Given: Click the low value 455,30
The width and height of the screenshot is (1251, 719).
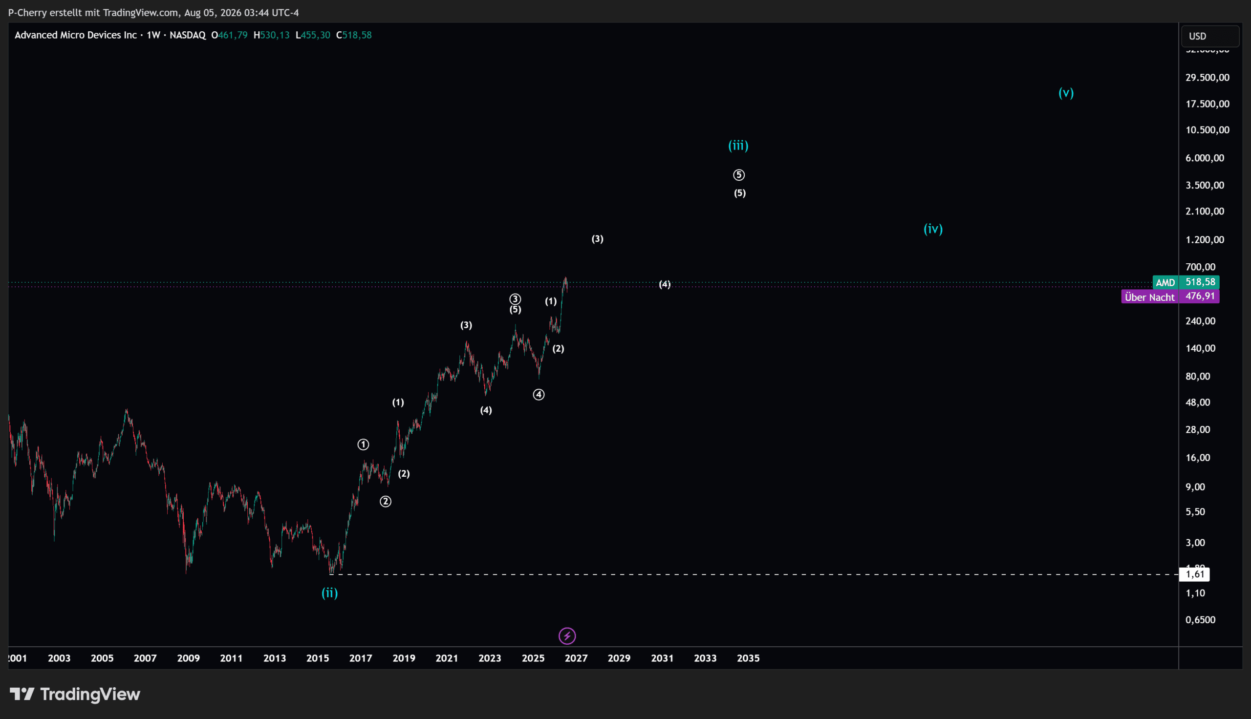Looking at the screenshot, I should (316, 35).
